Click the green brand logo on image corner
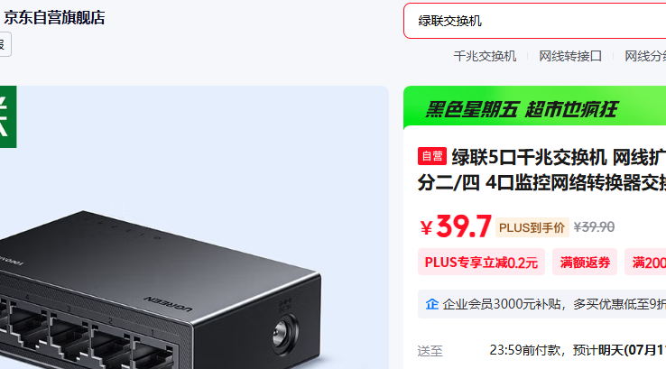Screen dimensions: 666x369 coord(8,116)
